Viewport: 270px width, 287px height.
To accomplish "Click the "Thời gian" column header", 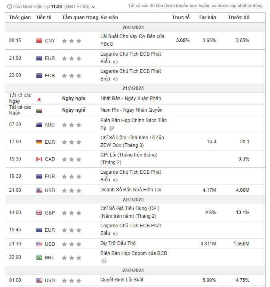I will point(20,18).
